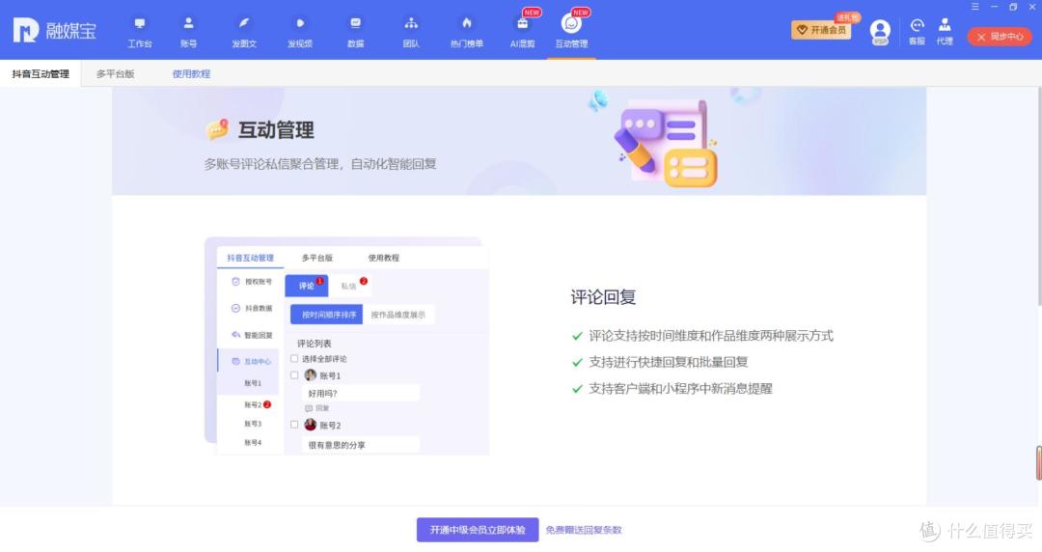Switch to the 多平台版 tab
Screen dimensions: 1042x552
tap(115, 73)
